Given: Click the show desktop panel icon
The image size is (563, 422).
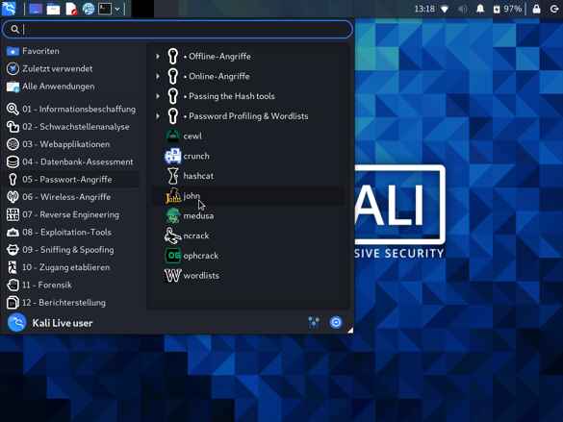Looking at the screenshot, I should (36, 9).
